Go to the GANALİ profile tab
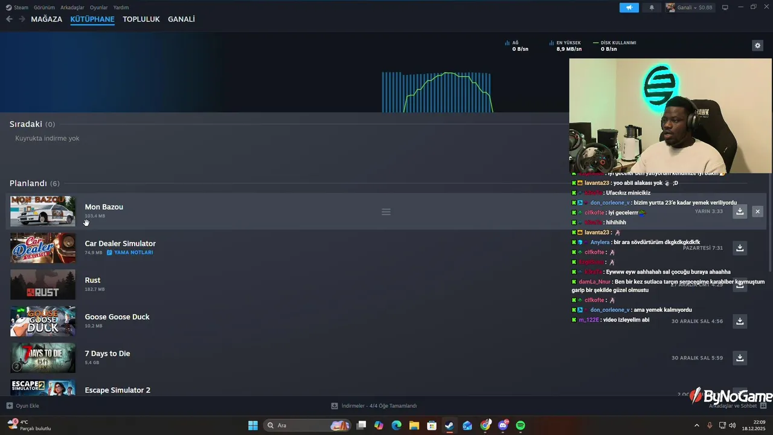Viewport: 773px width, 435px height. click(181, 19)
